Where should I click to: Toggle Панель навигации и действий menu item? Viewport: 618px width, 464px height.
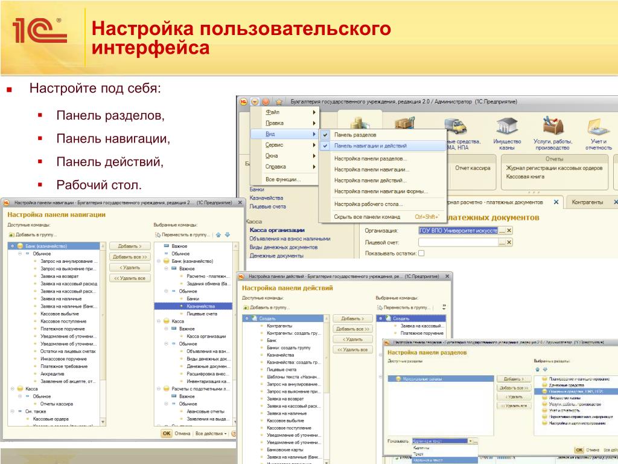coord(382,146)
